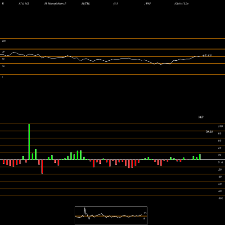225x225 pixels.
Task: Click the '15' label in mini chart
Action: 145,213
